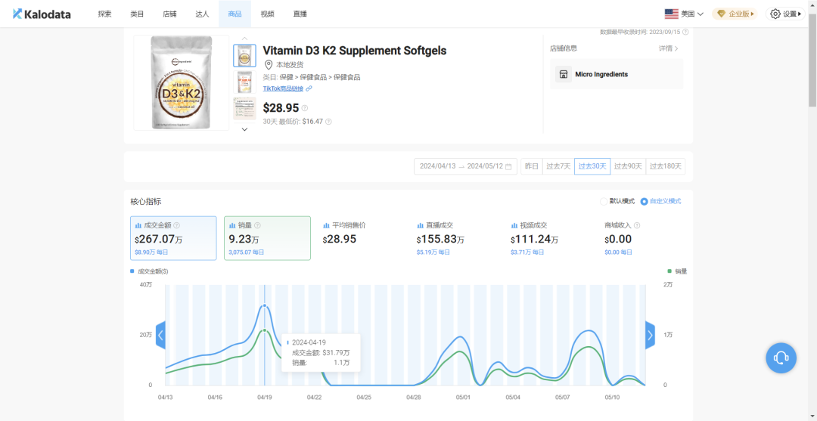
Task: Open the 达人 menu tab
Action: (202, 14)
